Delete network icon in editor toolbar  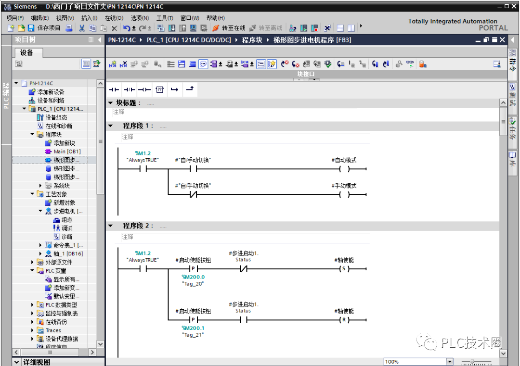tap(123, 64)
